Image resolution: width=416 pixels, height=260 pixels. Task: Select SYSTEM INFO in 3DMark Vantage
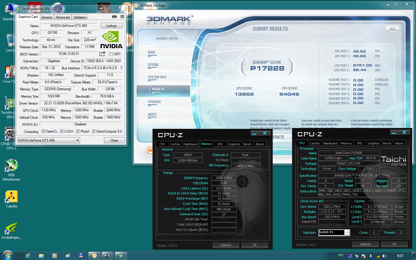[x=157, y=77]
